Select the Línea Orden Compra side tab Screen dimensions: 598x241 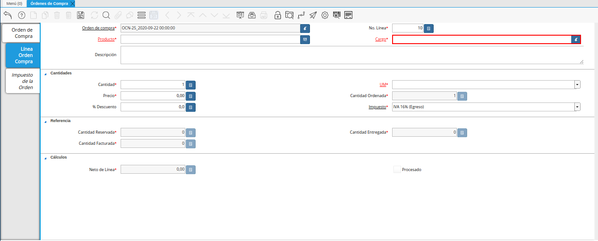point(24,55)
